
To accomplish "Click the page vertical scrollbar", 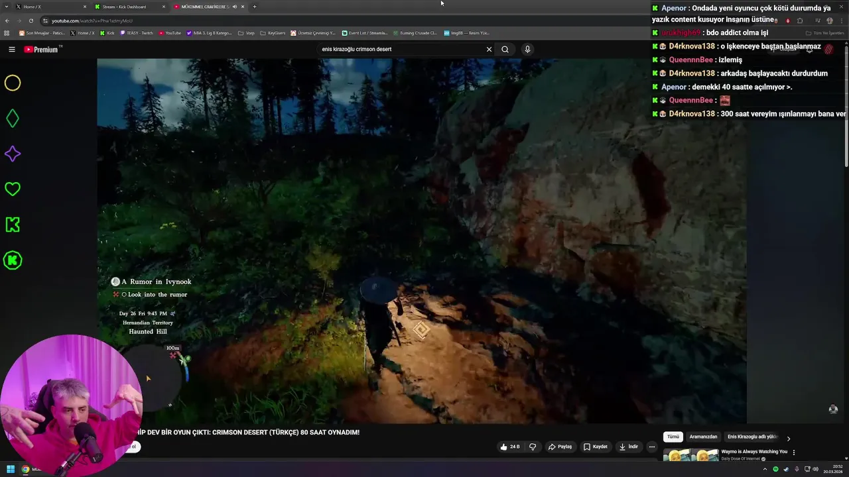I will [846, 106].
